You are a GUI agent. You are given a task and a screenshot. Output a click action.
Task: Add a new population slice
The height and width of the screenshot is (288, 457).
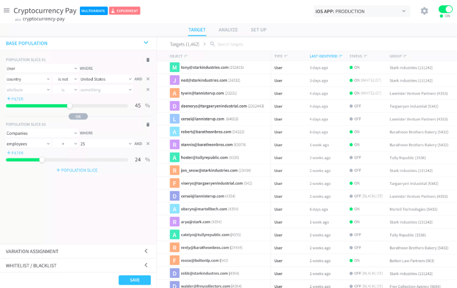pos(77,170)
